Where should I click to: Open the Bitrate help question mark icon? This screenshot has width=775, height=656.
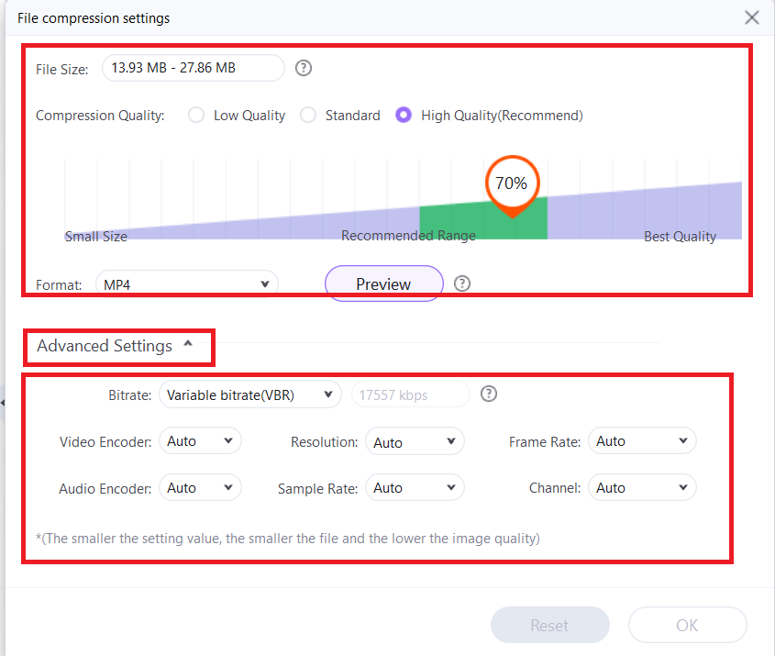[488, 394]
